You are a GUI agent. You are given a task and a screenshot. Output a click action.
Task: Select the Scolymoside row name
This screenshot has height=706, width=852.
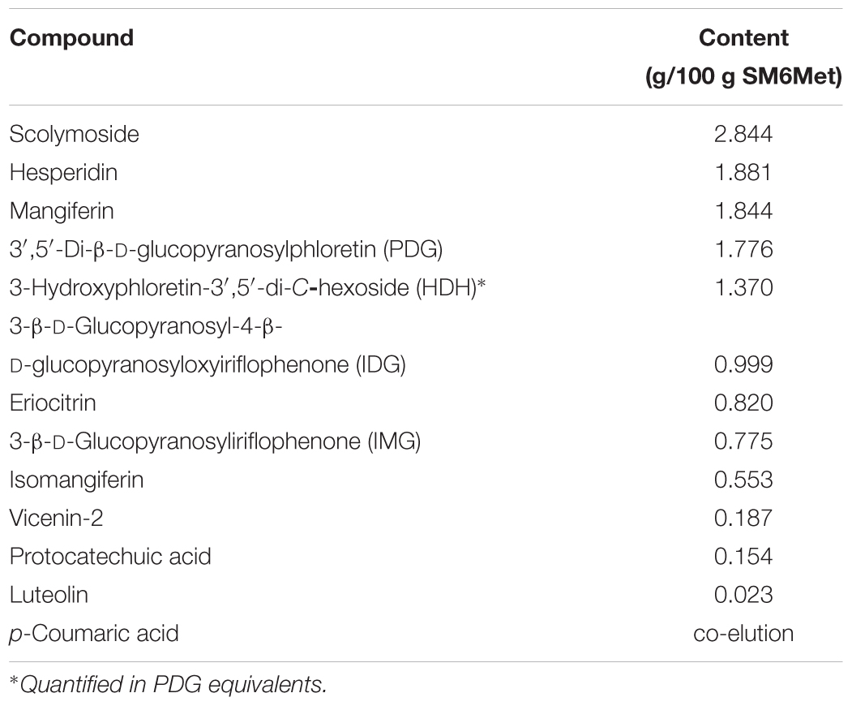coord(75,135)
